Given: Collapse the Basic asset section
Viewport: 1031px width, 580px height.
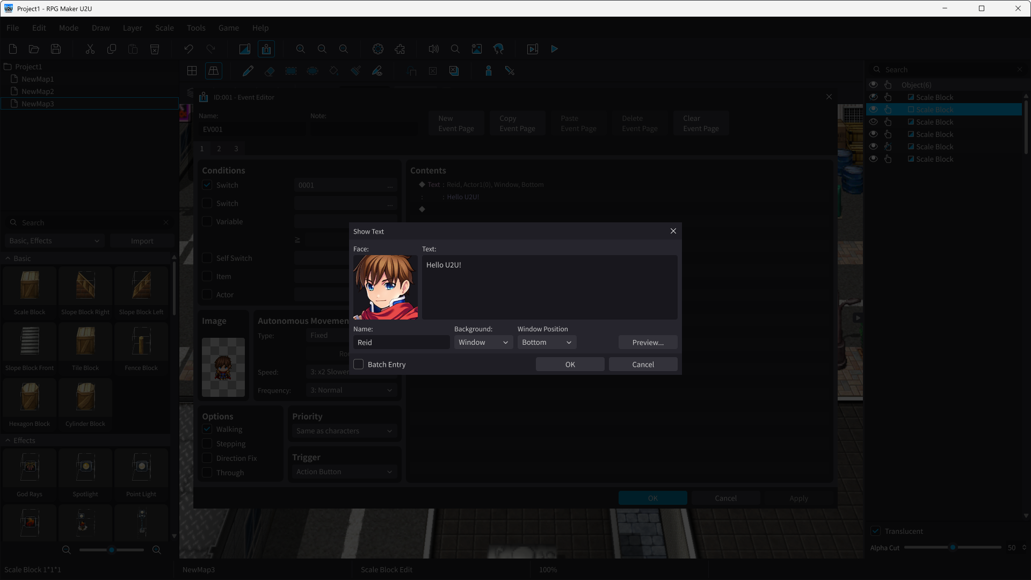Looking at the screenshot, I should click(x=8, y=258).
